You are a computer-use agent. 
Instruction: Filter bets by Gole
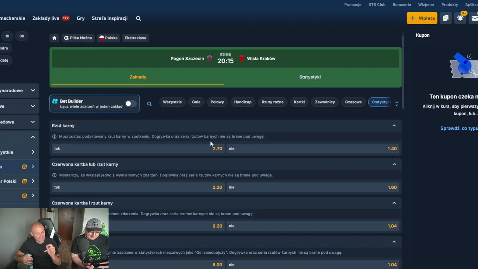tap(196, 102)
